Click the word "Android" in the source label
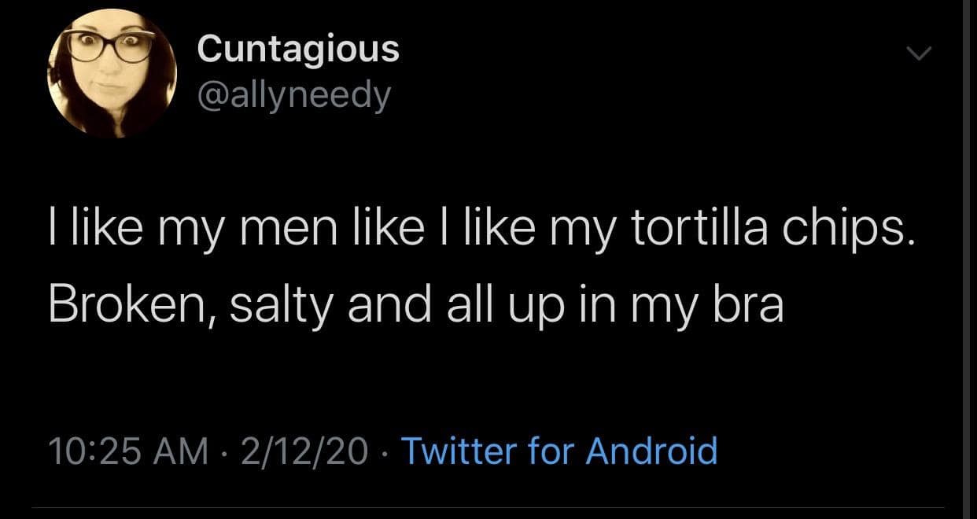 [x=652, y=452]
